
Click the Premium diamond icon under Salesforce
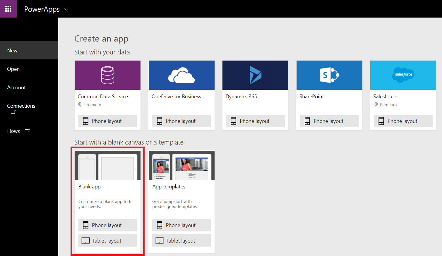pyautogui.click(x=376, y=104)
